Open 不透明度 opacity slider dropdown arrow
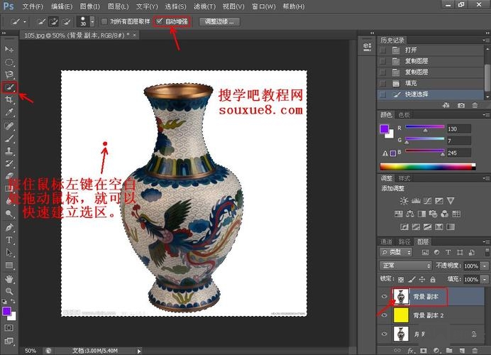The image size is (491, 355). [485, 266]
